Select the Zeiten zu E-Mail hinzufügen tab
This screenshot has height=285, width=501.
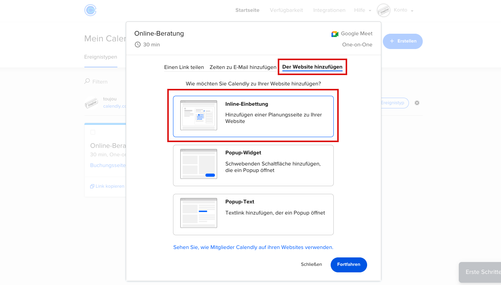[243, 67]
